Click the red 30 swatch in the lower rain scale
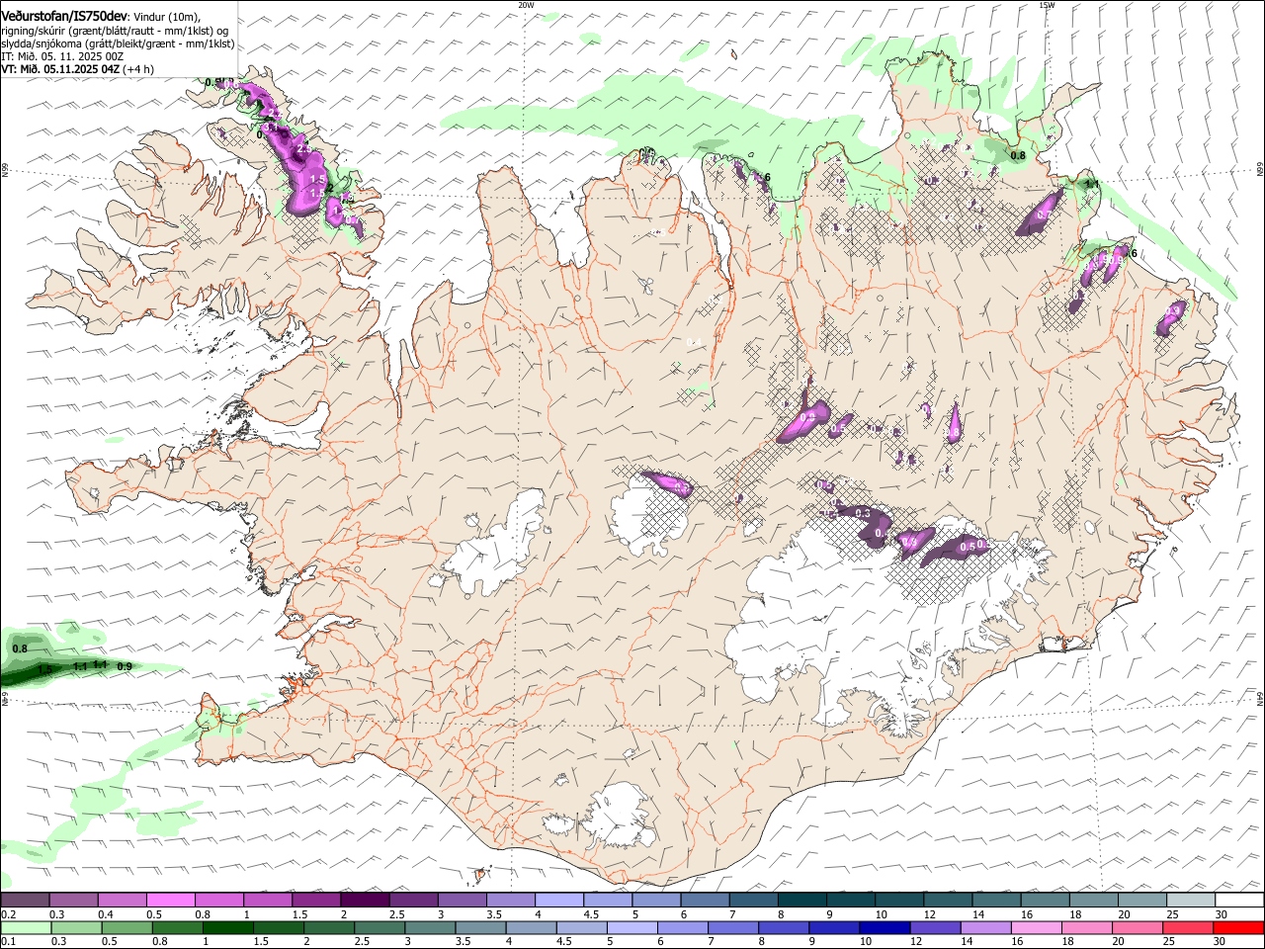The image size is (1265, 949). 1238,928
